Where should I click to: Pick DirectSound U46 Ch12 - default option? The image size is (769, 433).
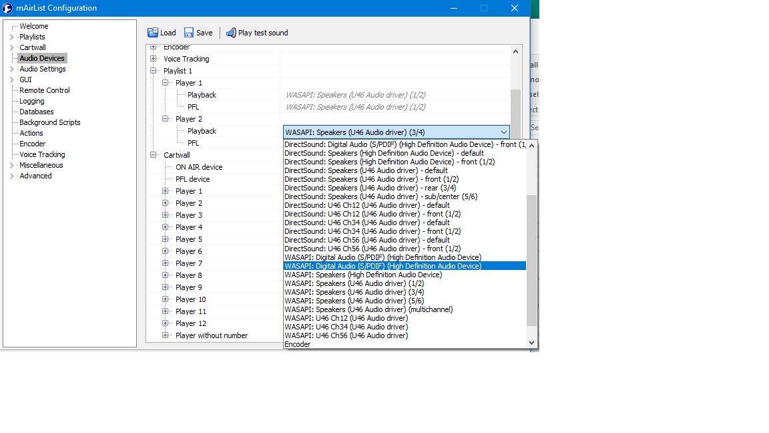pyautogui.click(x=405, y=205)
